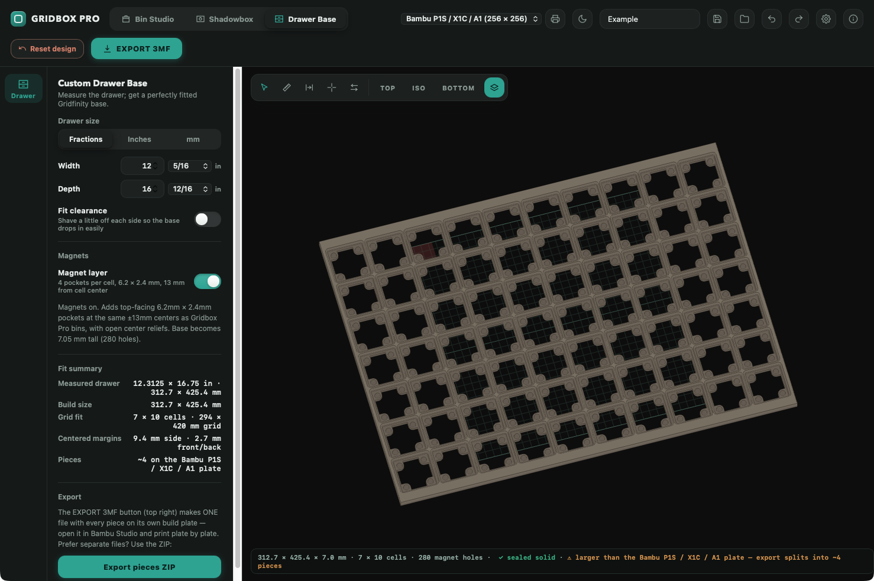Viewport: 874px width, 581px height.
Task: Click the swap arrows icon in toolbar
Action: (x=354, y=87)
